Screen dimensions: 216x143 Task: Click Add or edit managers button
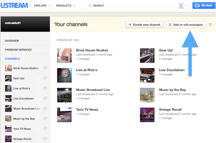click(x=186, y=25)
